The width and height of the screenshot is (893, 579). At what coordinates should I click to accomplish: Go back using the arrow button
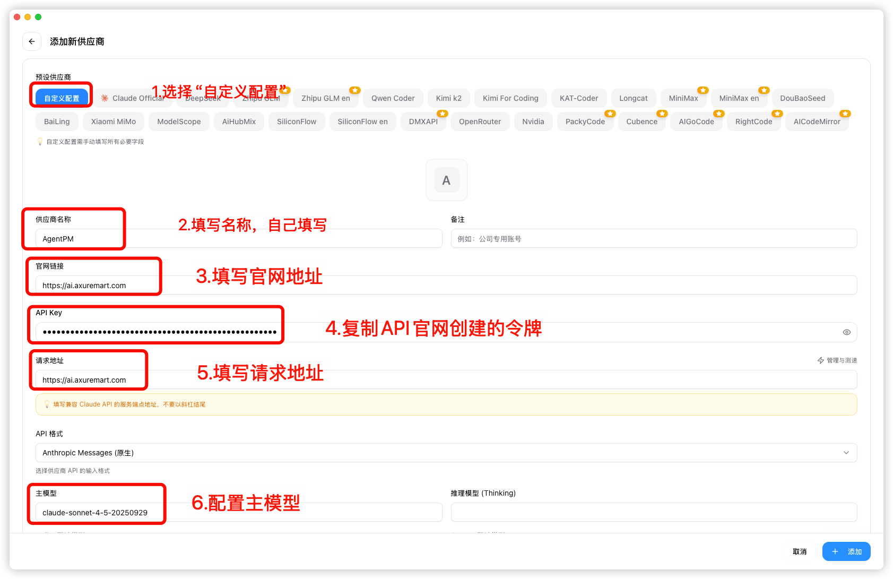coord(32,41)
